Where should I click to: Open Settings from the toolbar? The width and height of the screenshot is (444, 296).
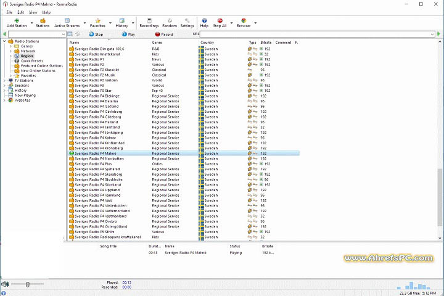[187, 23]
